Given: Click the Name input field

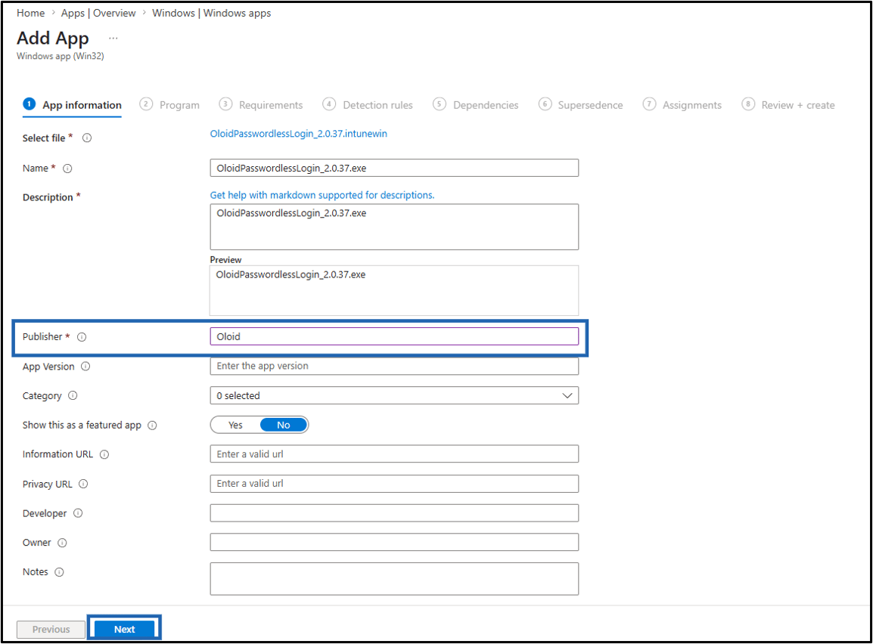Looking at the screenshot, I should (x=394, y=168).
